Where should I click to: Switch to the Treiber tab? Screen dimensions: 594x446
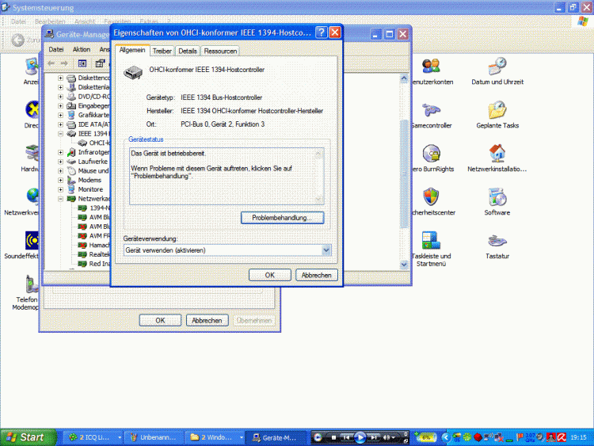click(162, 51)
